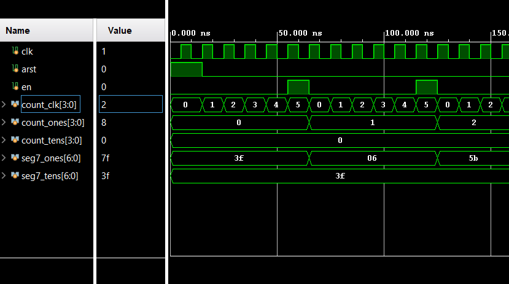
Task: Select the seg7_tens[6:0] signal name
Action: coord(50,176)
